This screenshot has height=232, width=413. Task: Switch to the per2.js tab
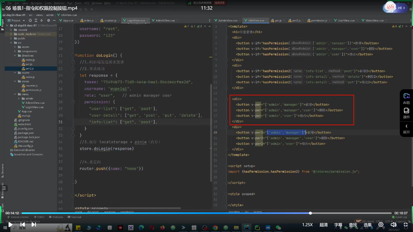click(296, 21)
